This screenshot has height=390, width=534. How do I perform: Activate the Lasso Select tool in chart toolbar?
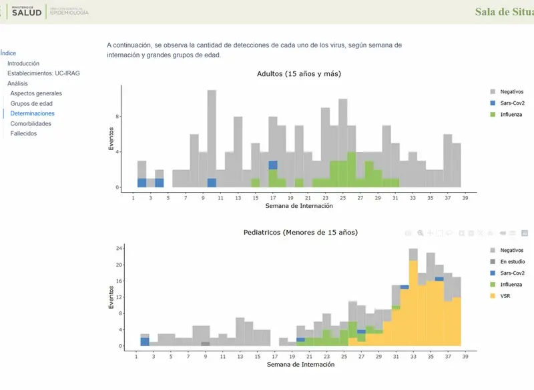point(451,233)
